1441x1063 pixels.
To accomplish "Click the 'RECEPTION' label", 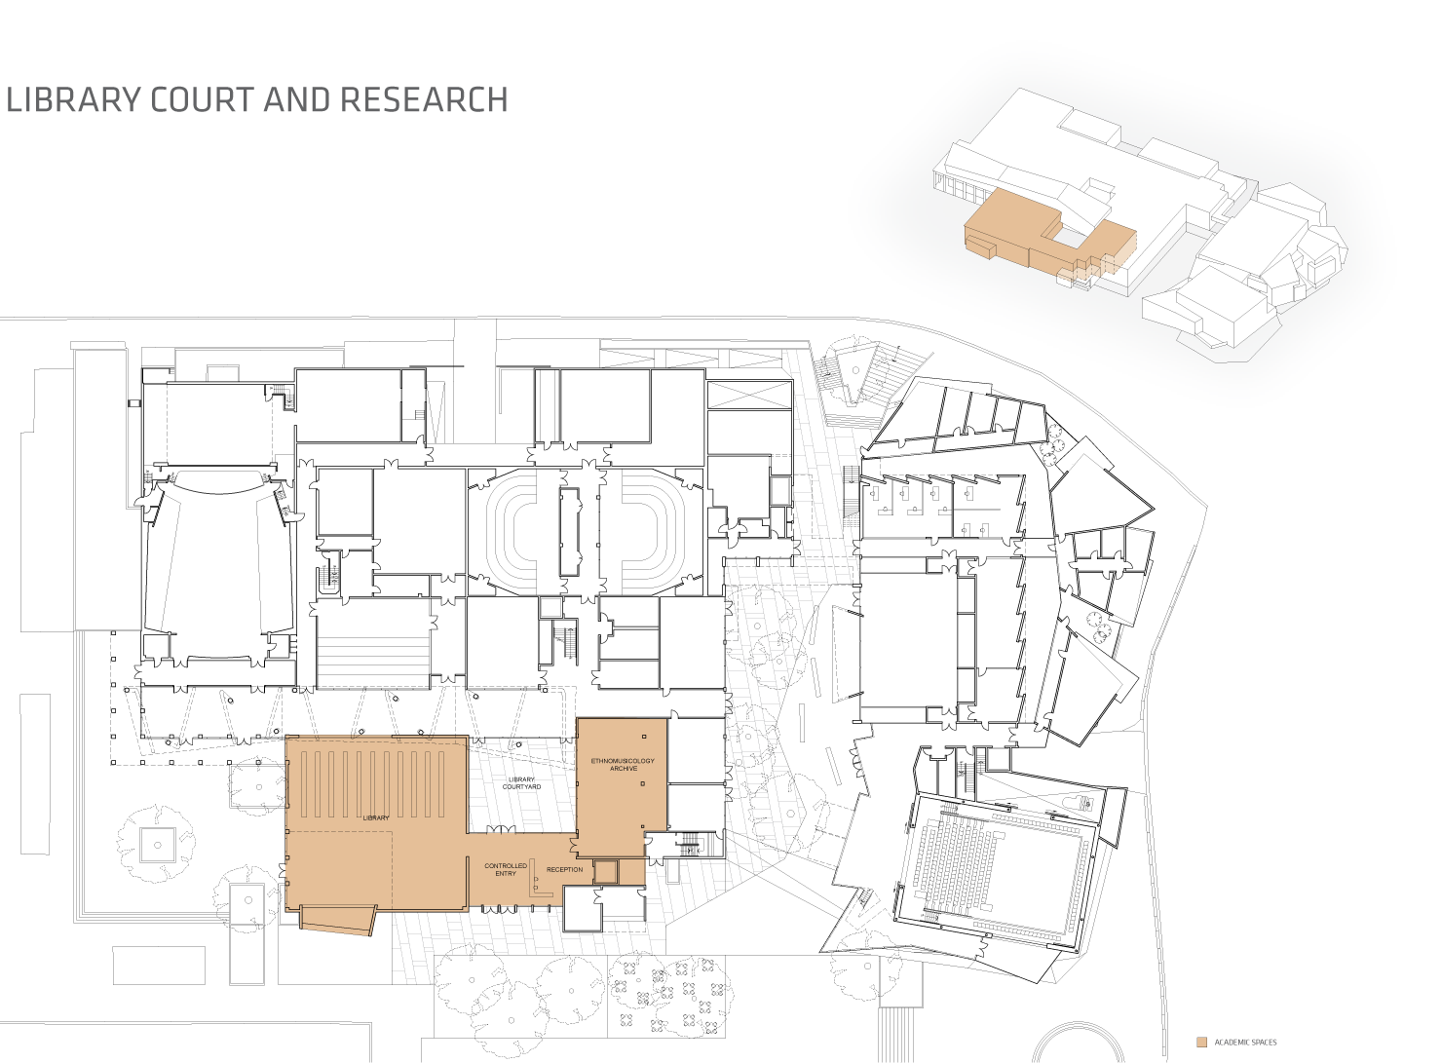I will (x=564, y=869).
